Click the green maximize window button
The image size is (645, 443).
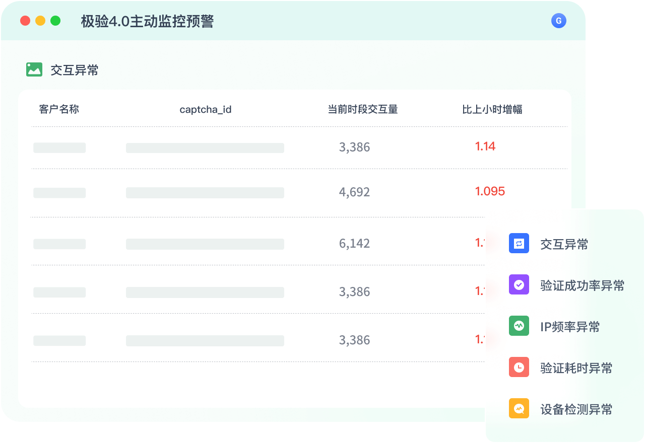(x=55, y=21)
